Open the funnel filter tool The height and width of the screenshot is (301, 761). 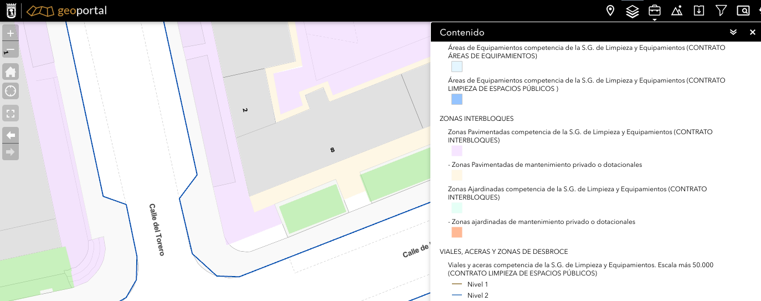click(721, 11)
